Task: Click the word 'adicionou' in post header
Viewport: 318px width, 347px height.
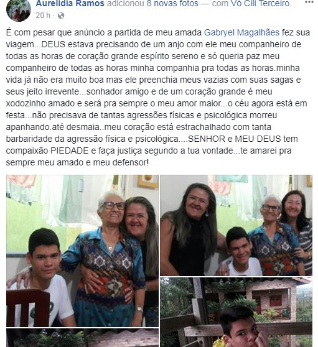Action: (x=125, y=3)
